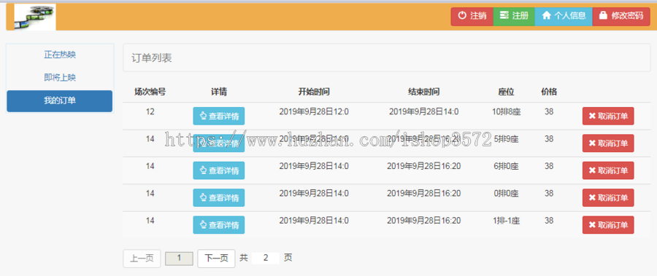657x276 pixels.
Task: Open 个人信息 home button
Action: tap(564, 16)
